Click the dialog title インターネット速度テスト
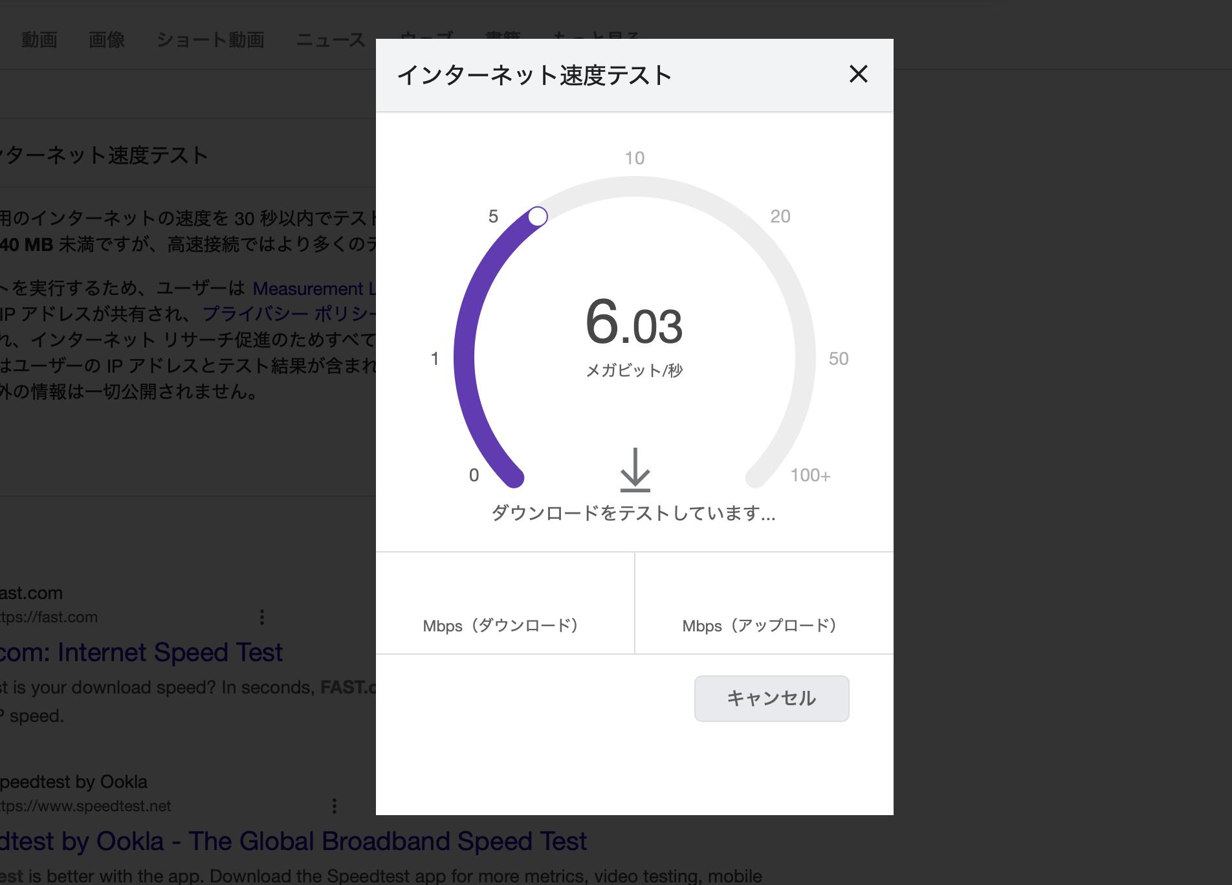This screenshot has width=1232, height=885. [534, 75]
